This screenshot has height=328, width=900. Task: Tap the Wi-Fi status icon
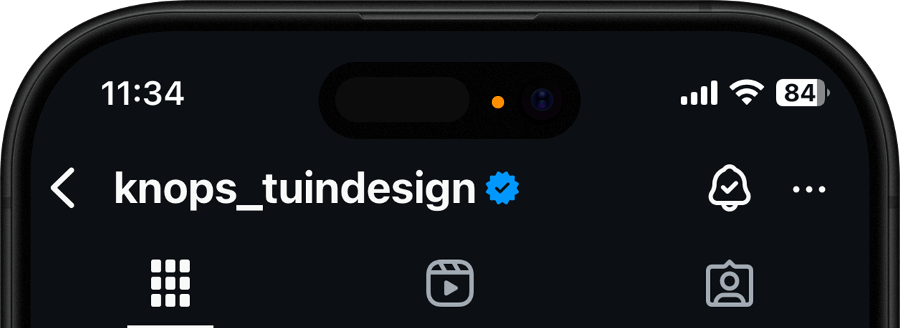[747, 92]
